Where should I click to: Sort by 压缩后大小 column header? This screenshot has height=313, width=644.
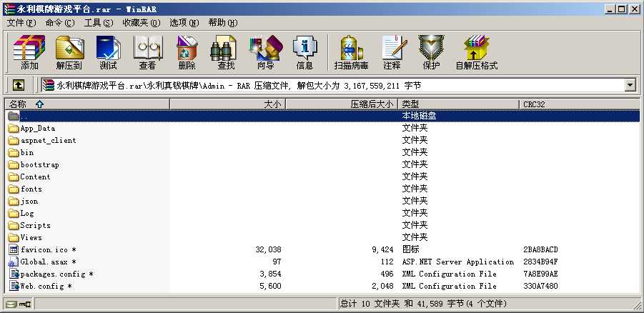[x=342, y=104]
